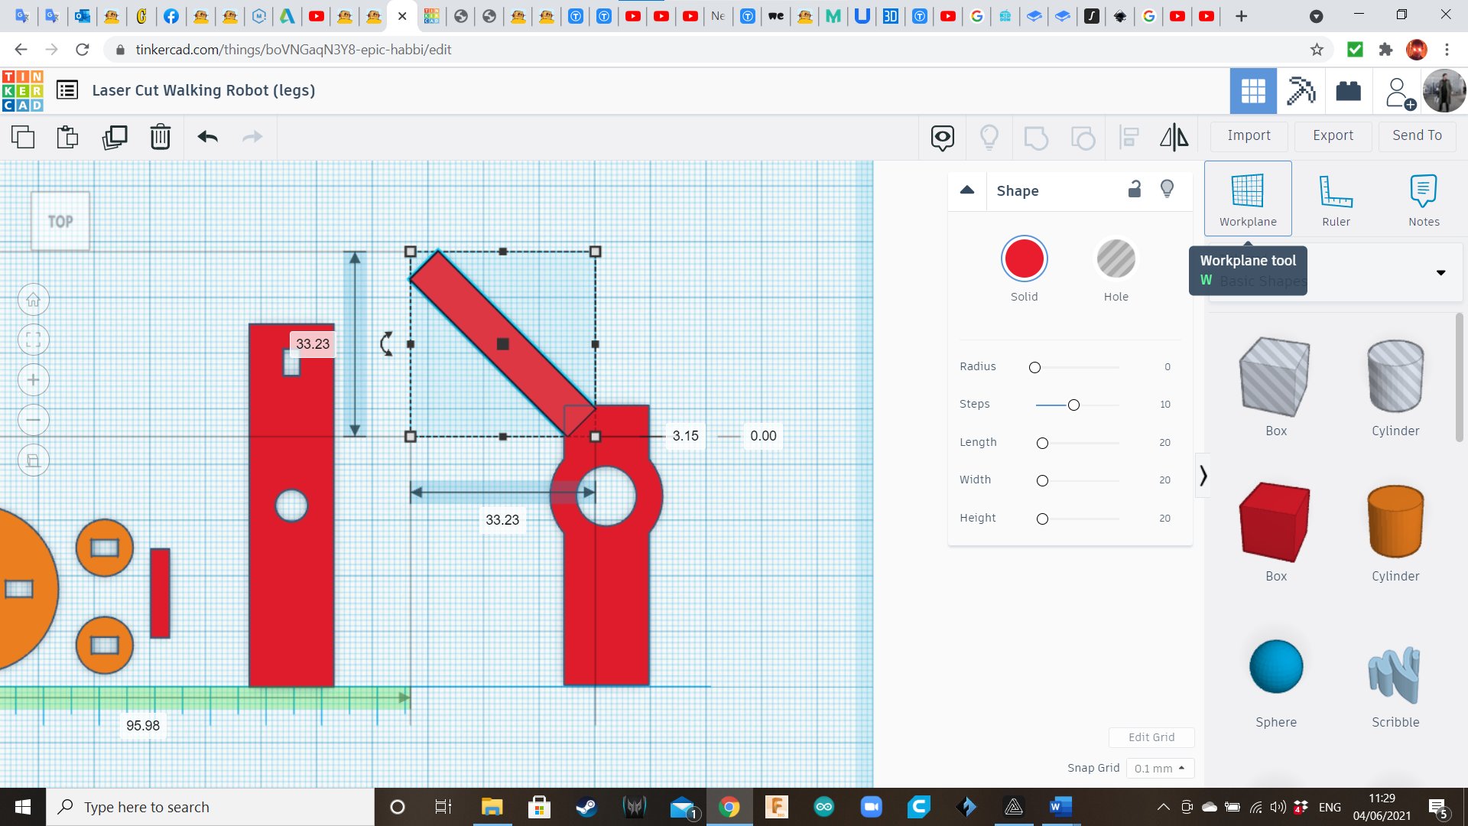Set shape to Hole
Viewport: 1468px width, 826px height.
1116,259
